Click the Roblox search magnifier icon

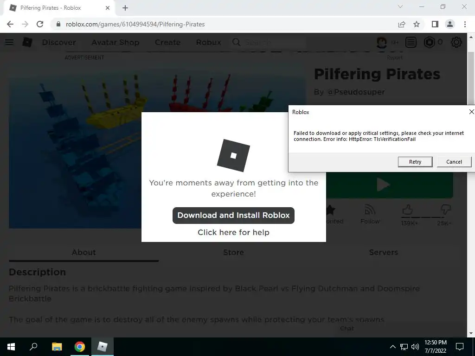point(236,42)
